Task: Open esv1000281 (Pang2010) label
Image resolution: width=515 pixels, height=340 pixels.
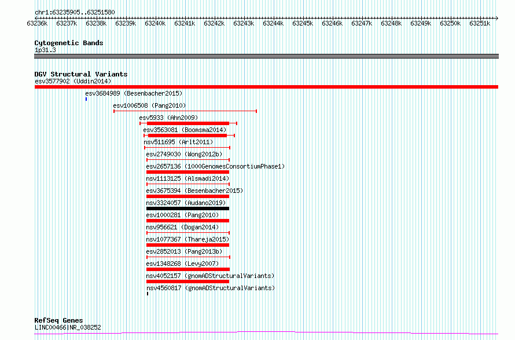Action: point(182,215)
